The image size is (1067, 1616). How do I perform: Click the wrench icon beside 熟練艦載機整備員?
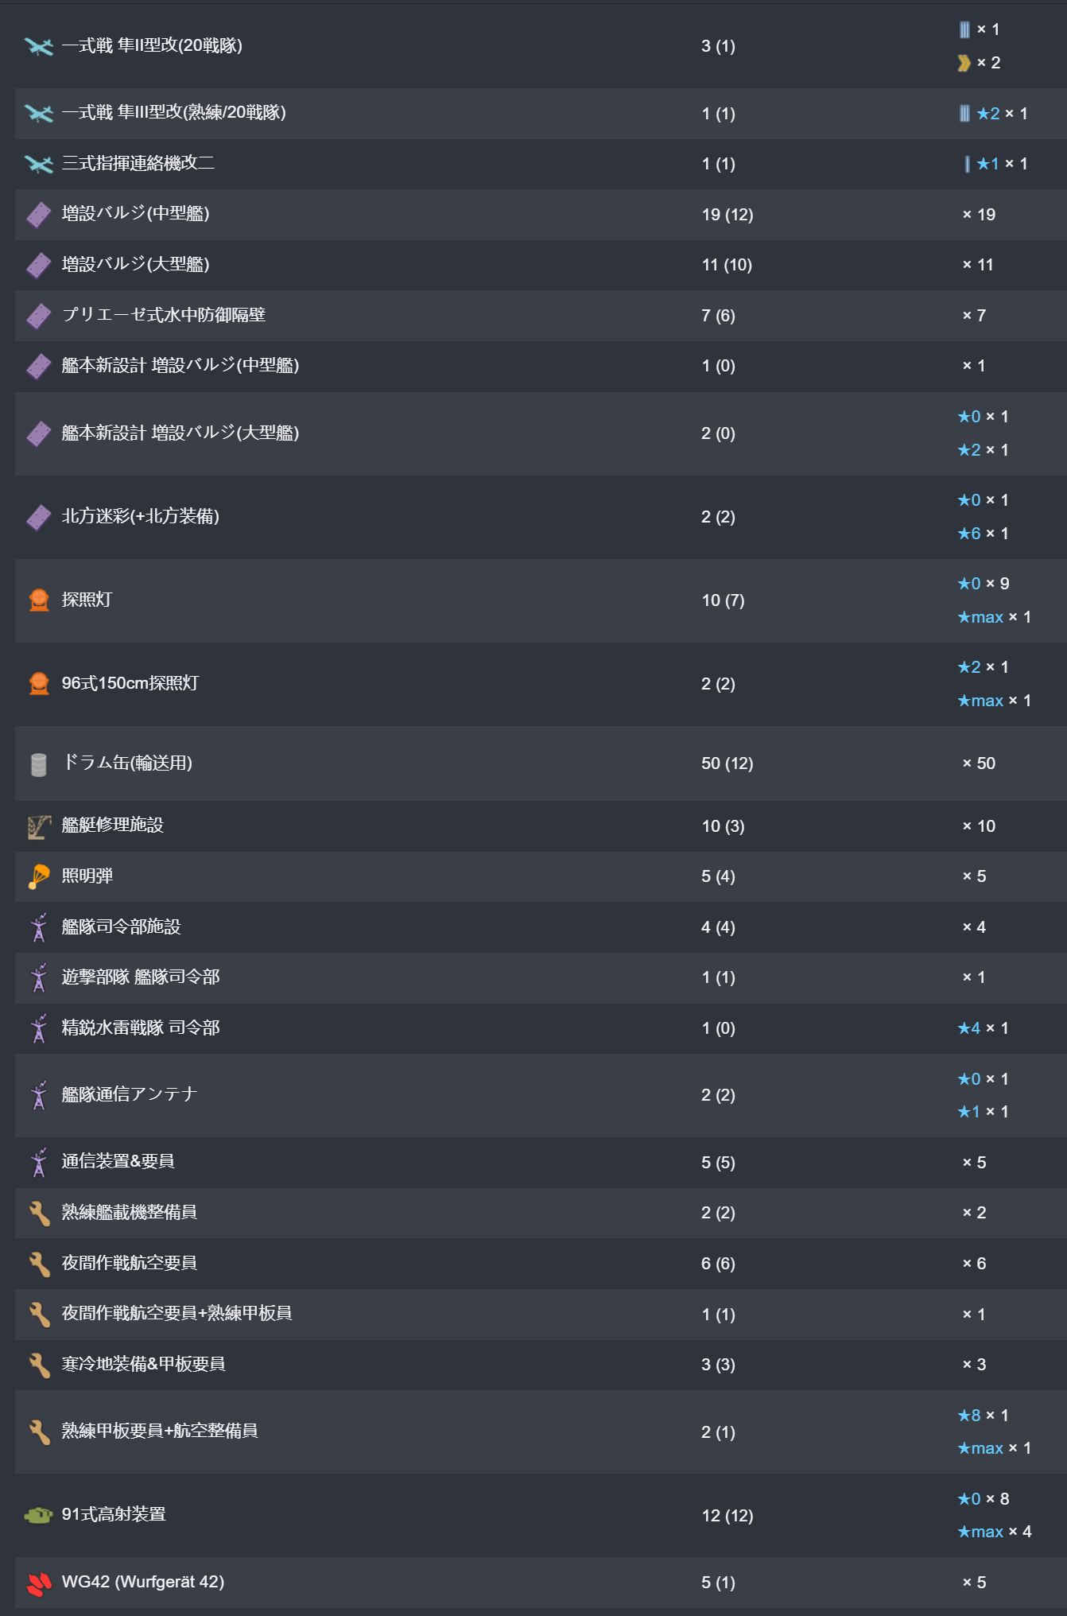(x=38, y=1214)
